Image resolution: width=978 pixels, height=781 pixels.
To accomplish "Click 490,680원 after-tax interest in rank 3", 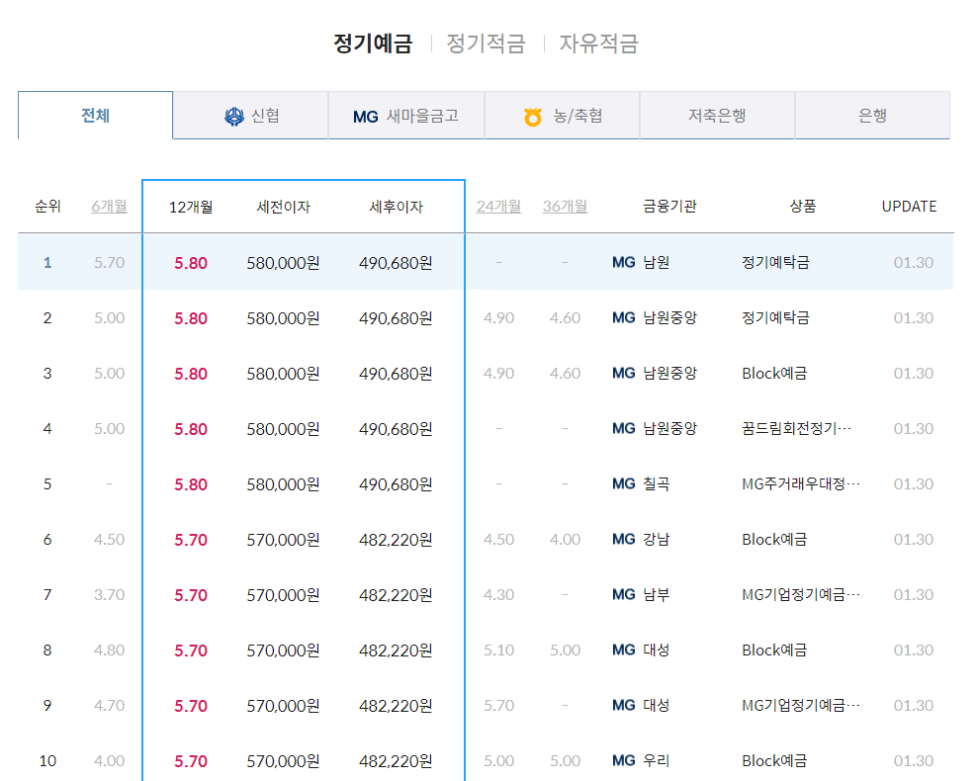I will tap(396, 374).
